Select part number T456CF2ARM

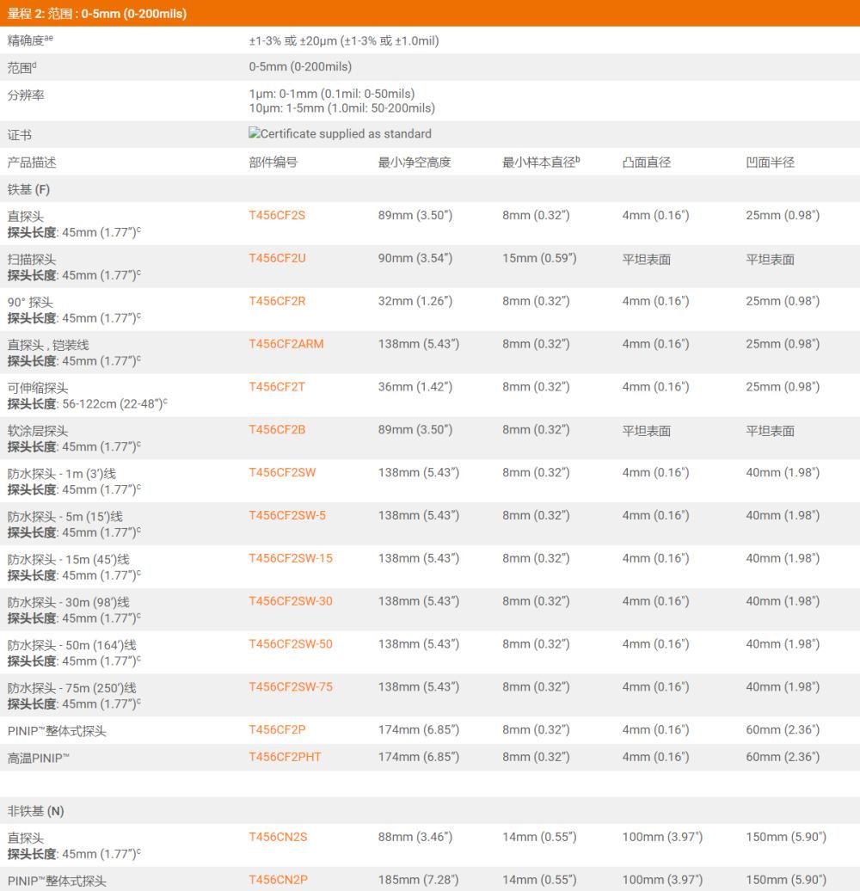point(286,344)
